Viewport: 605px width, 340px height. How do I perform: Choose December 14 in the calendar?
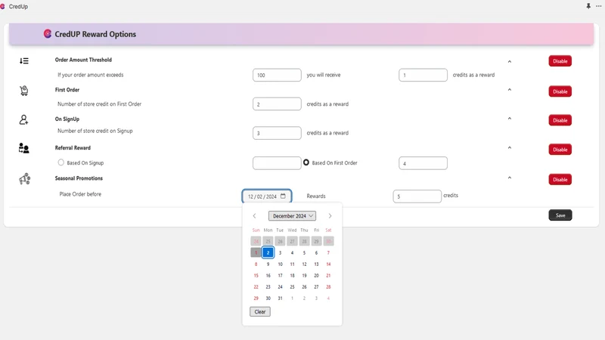(328, 264)
